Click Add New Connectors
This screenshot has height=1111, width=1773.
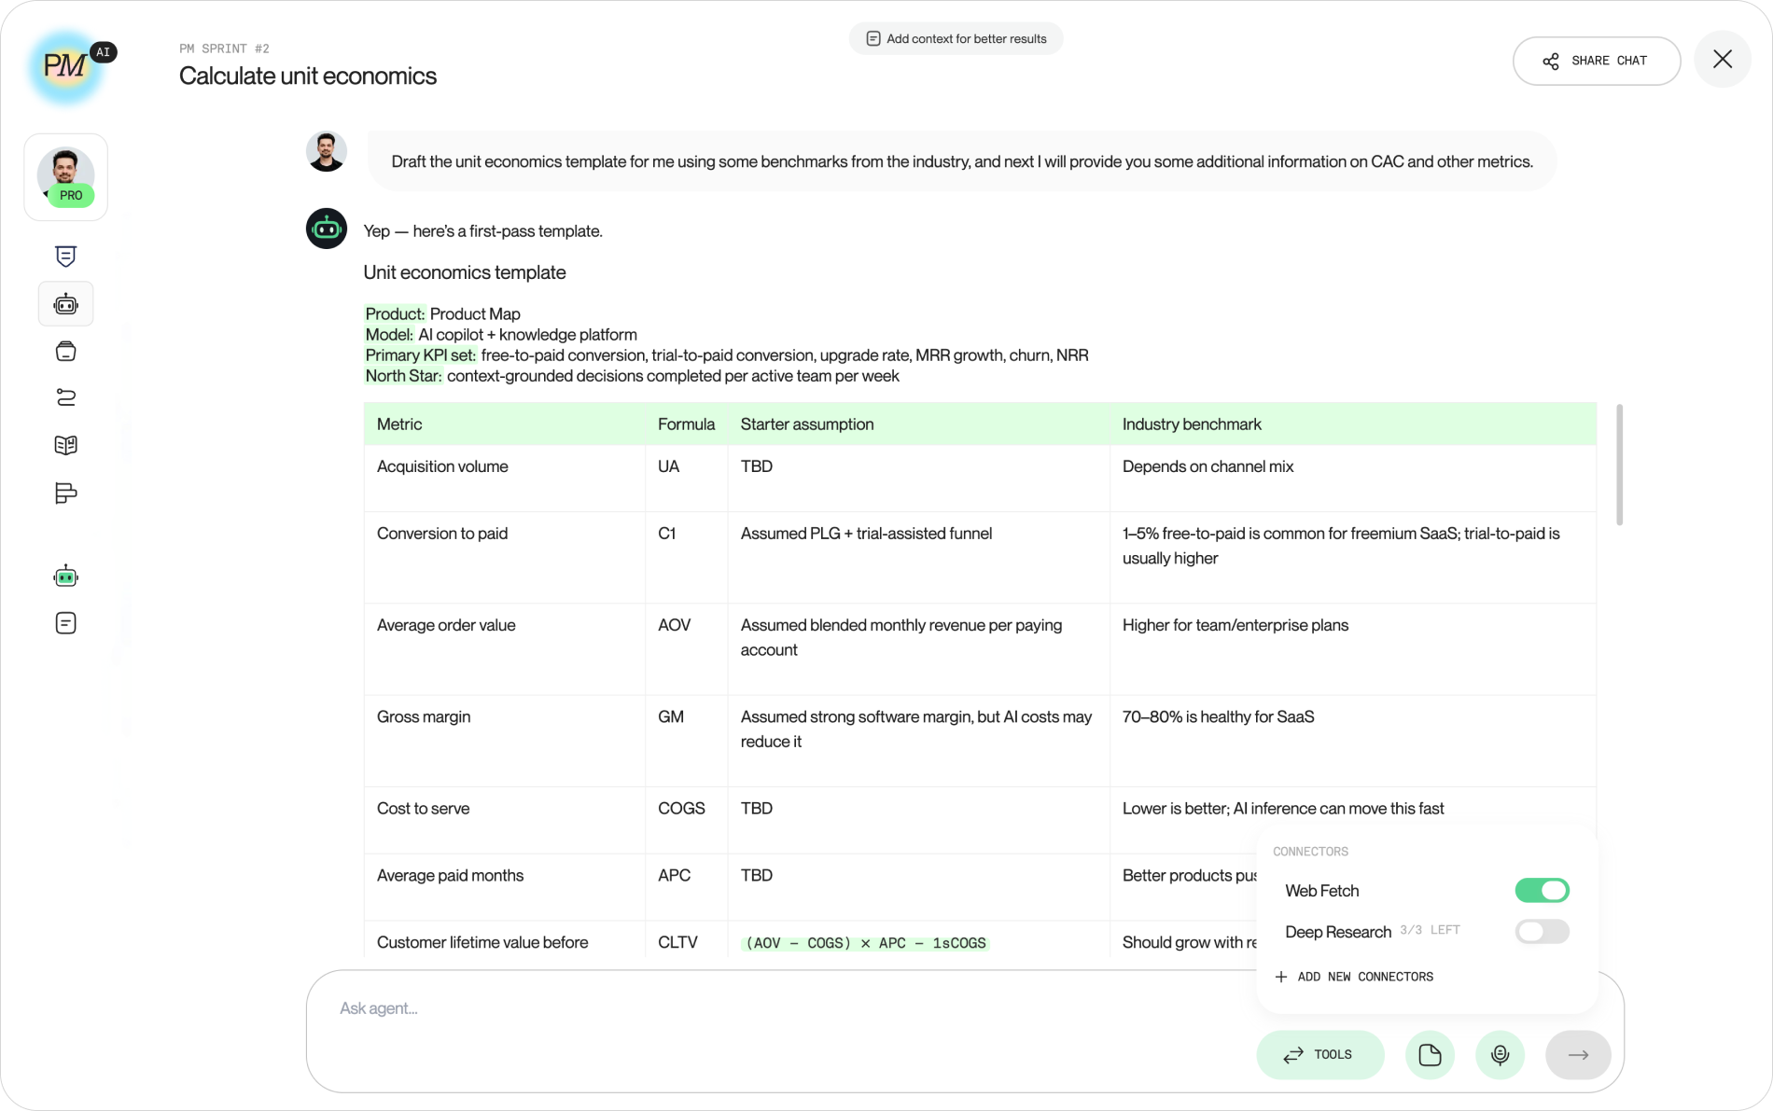pos(1354,977)
